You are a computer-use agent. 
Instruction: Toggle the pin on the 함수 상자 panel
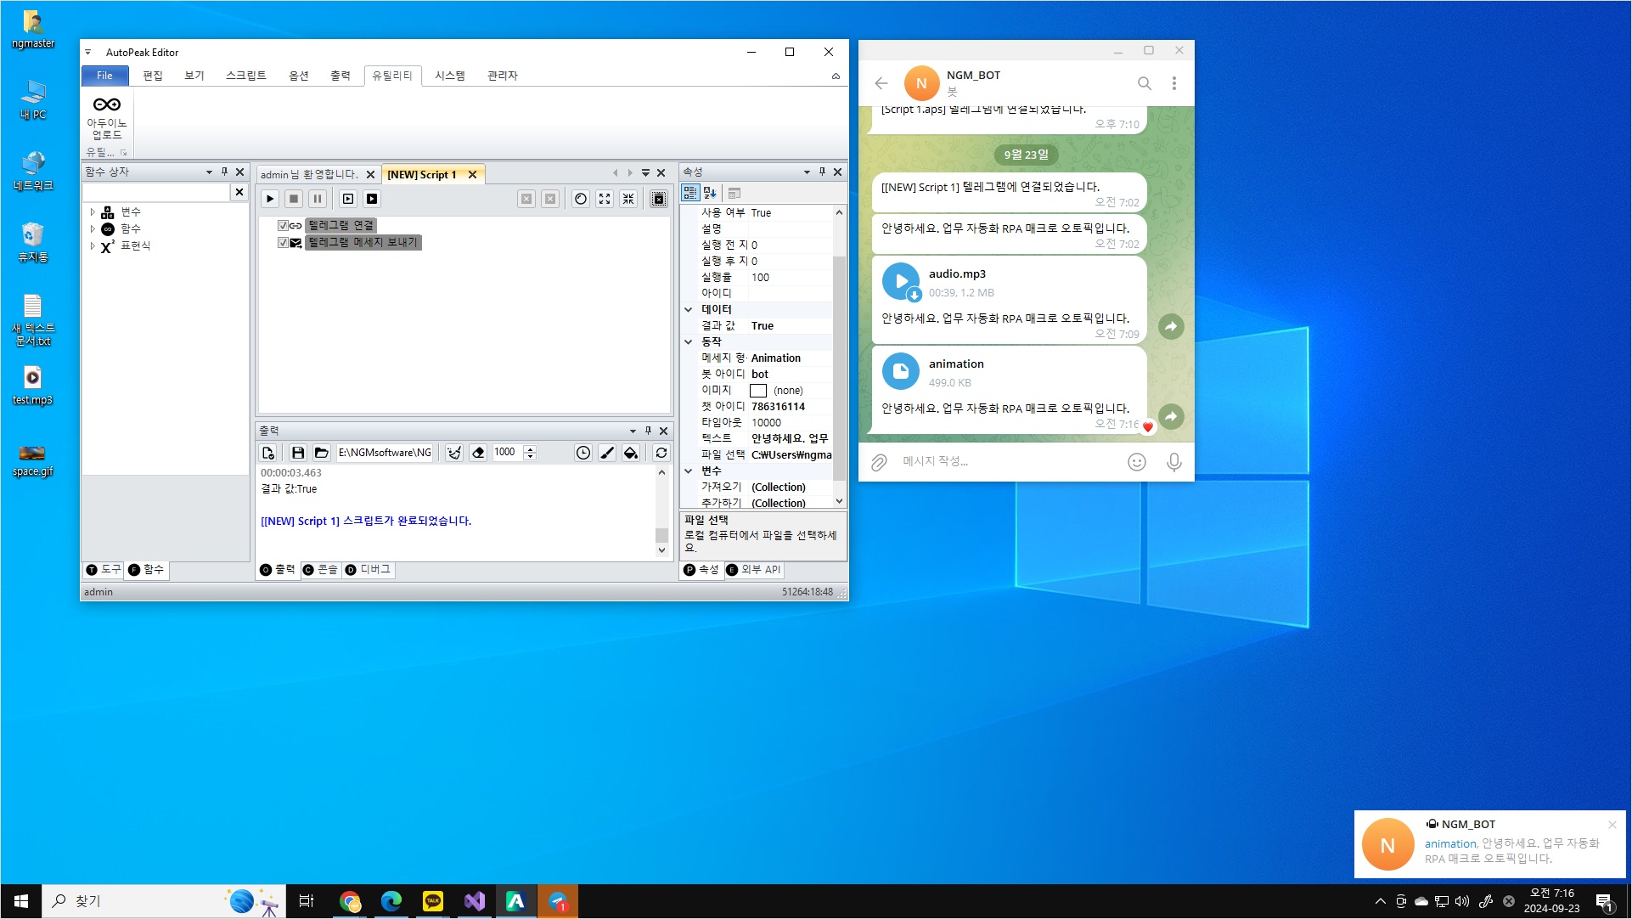[x=225, y=172]
